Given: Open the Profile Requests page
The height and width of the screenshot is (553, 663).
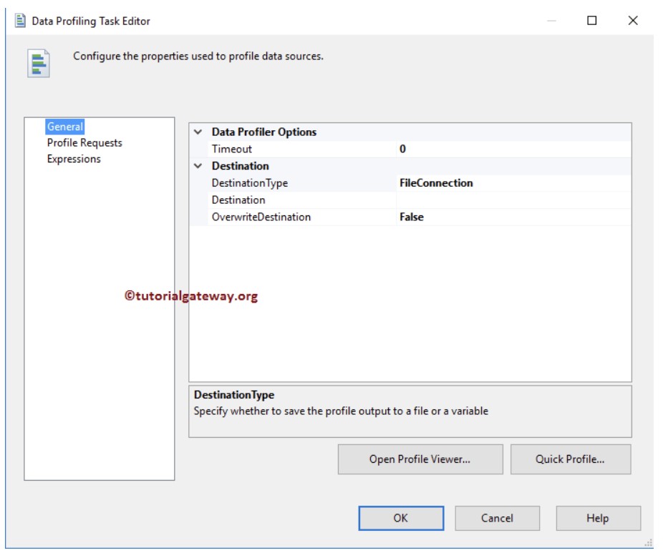Looking at the screenshot, I should (x=84, y=143).
